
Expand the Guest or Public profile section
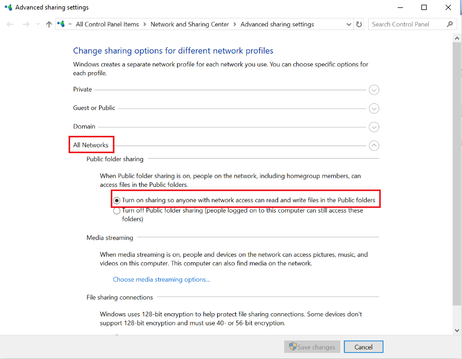(374, 108)
